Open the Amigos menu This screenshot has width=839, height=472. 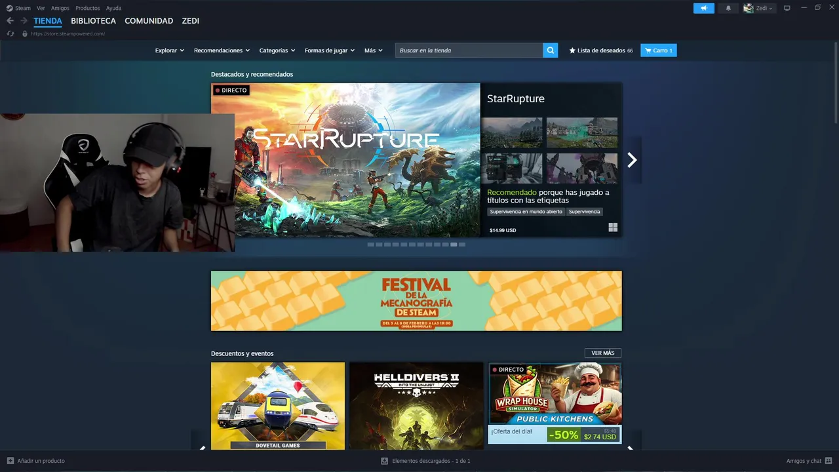click(60, 8)
